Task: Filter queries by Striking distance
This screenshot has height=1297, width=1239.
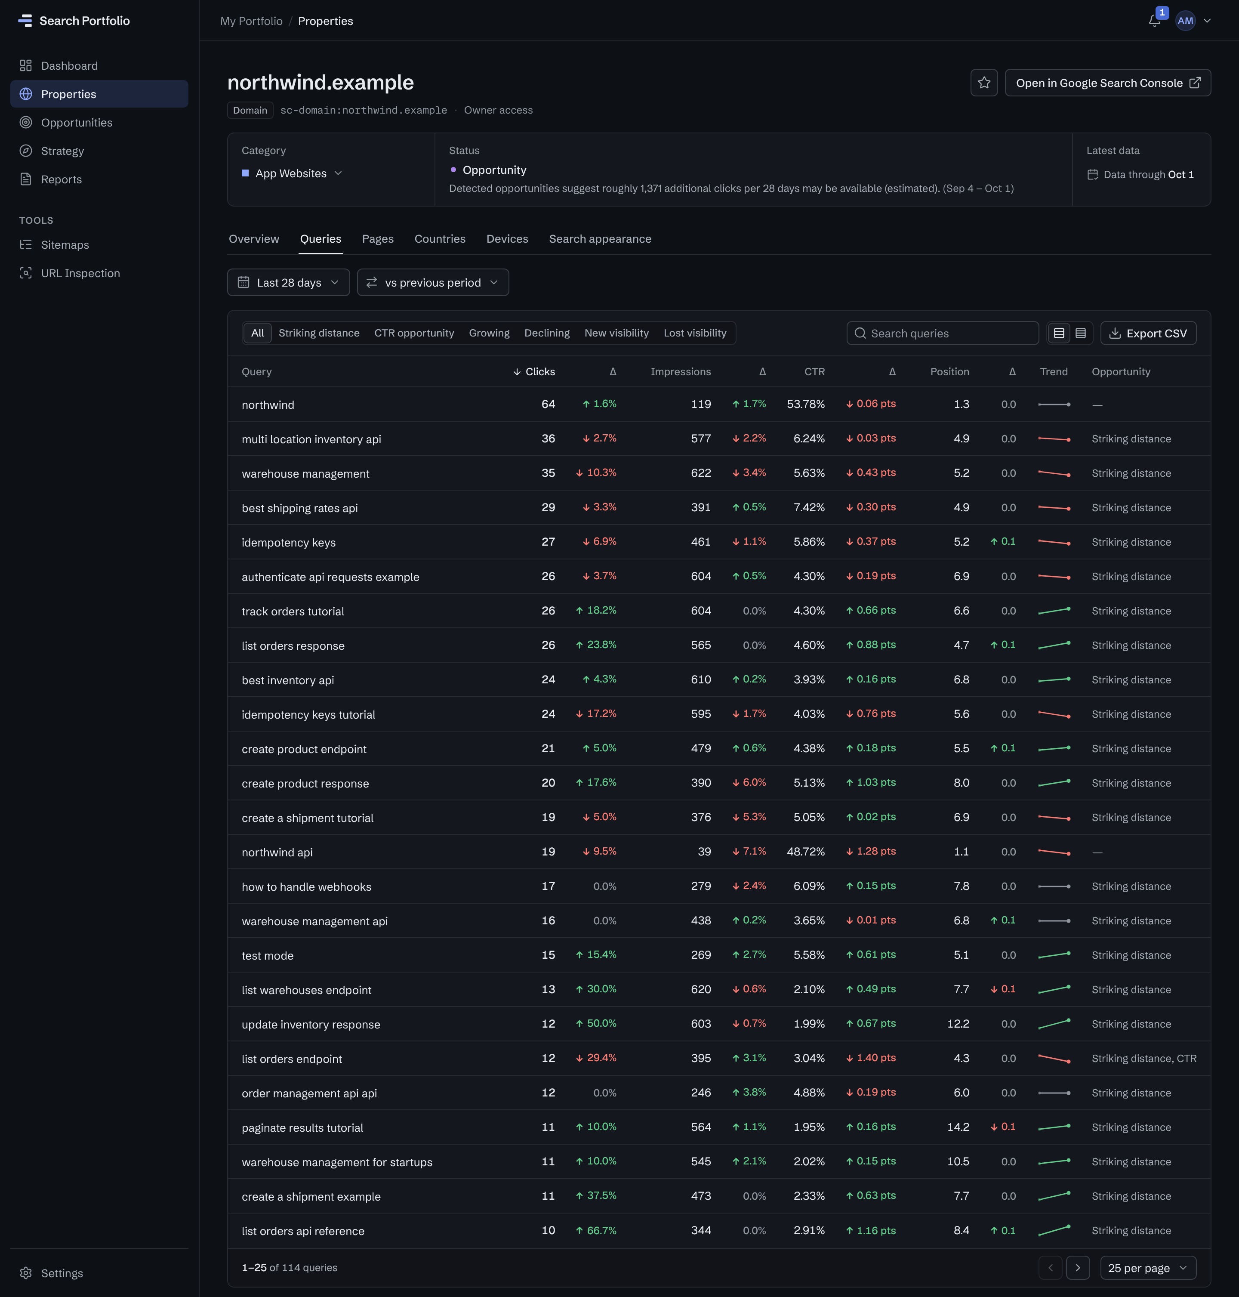Action: tap(319, 333)
